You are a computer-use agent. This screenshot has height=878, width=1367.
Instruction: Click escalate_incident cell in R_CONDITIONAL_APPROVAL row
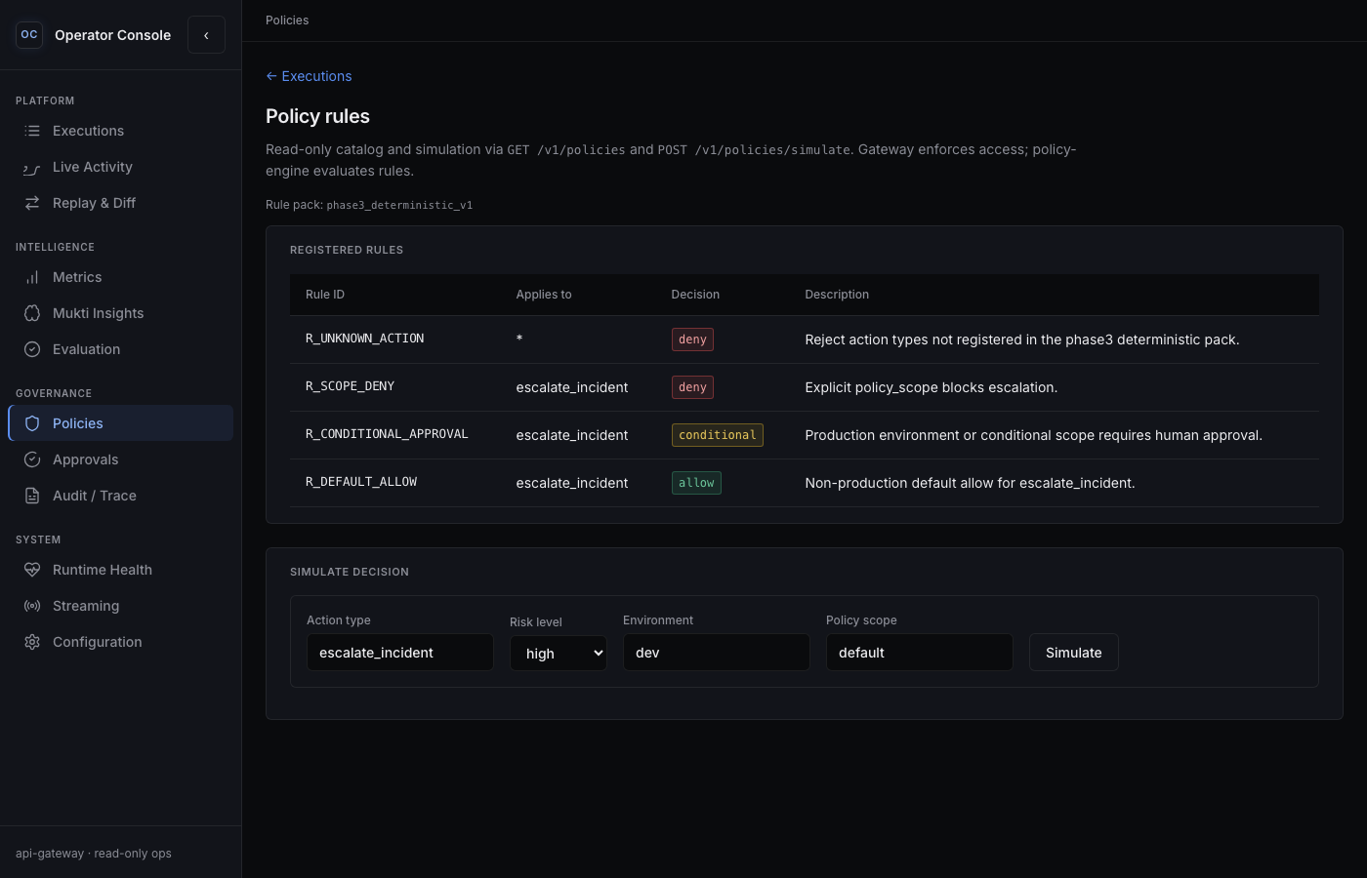click(572, 435)
